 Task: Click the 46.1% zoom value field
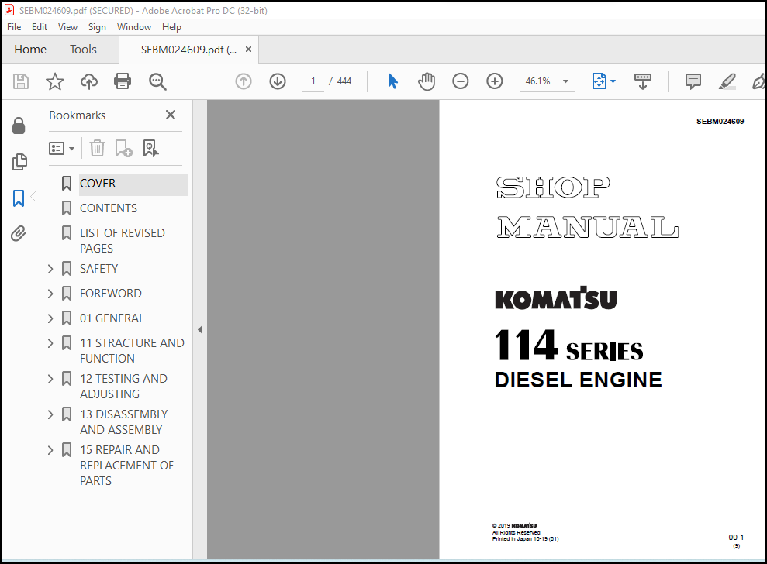(538, 81)
